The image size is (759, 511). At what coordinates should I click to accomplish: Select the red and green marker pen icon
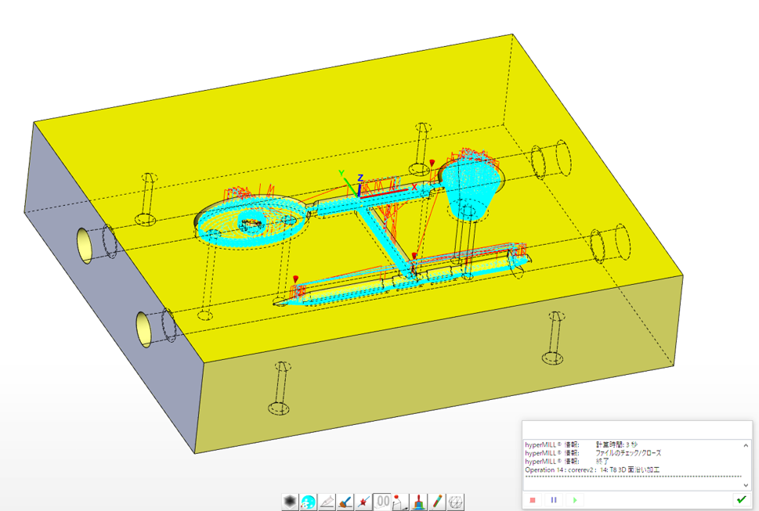coord(437,502)
